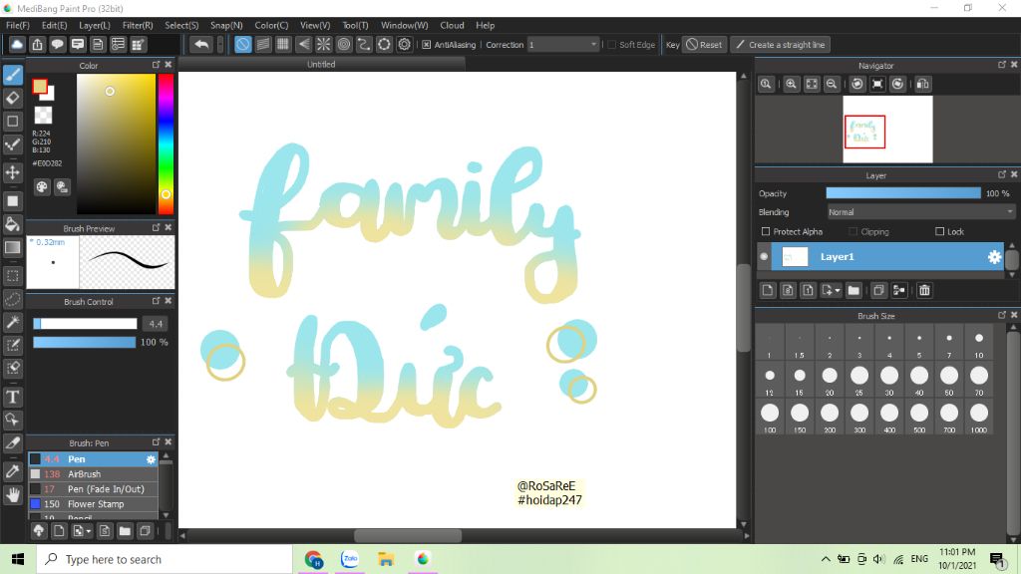Open Layer1 settings gear
This screenshot has height=574, width=1021.
click(994, 257)
